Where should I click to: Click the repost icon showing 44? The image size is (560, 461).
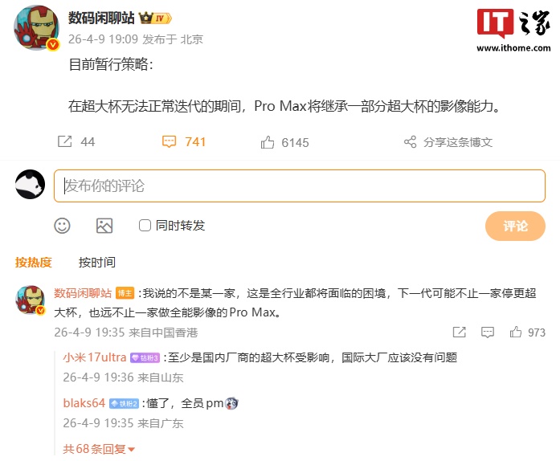(x=64, y=141)
